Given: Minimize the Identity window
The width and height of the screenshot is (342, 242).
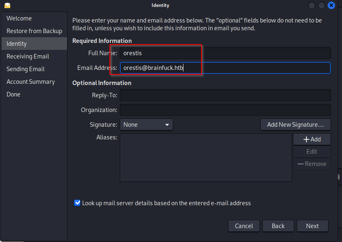Looking at the screenshot, I should click(x=312, y=5).
